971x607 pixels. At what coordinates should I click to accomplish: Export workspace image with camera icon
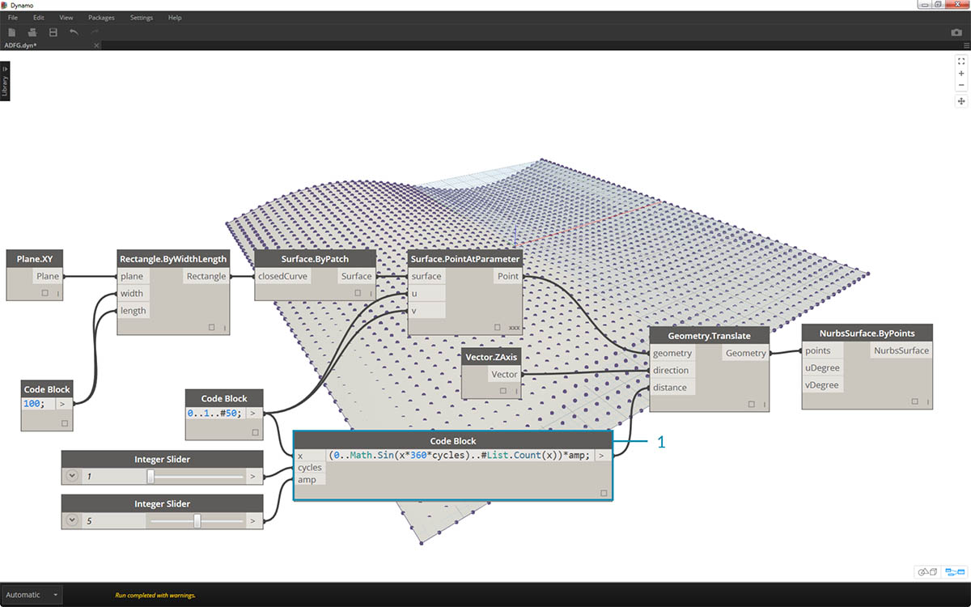(x=956, y=32)
